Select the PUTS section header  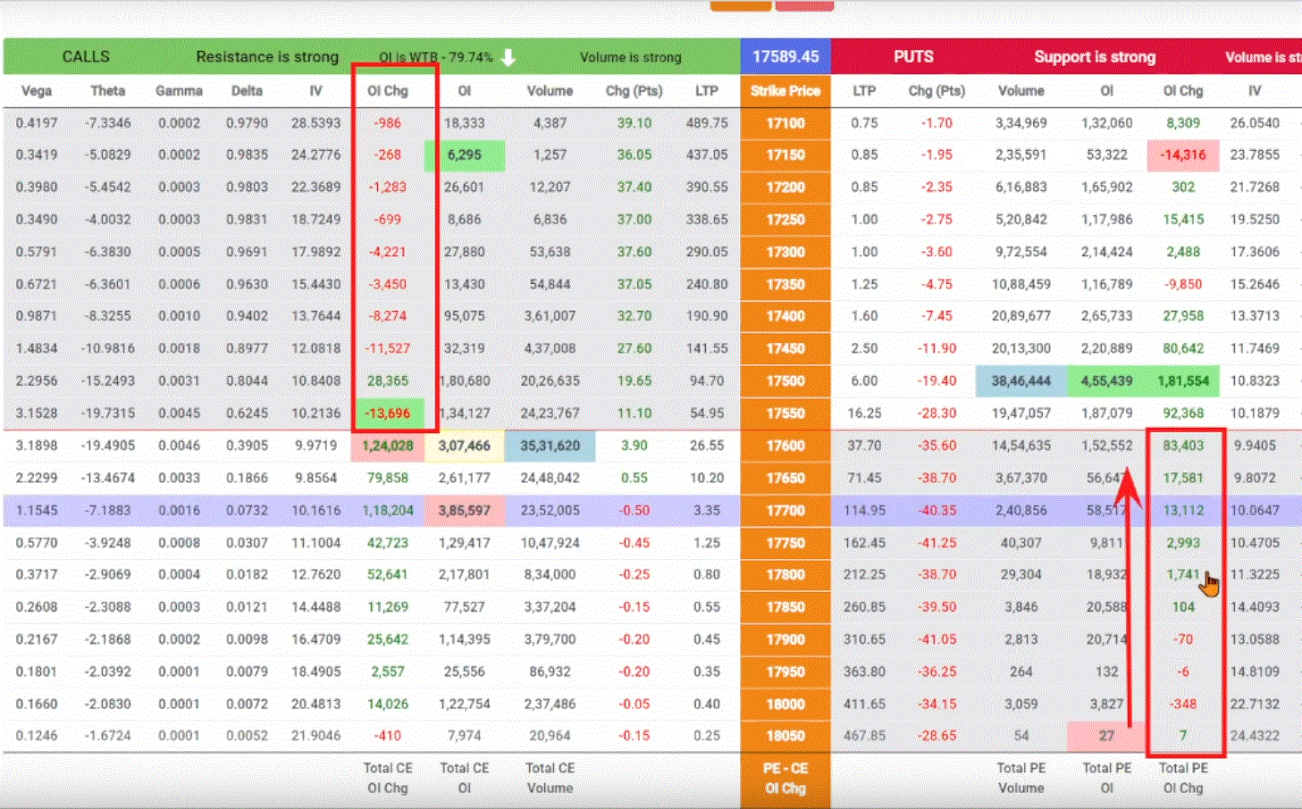[x=913, y=56]
